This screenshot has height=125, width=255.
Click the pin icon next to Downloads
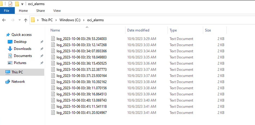pyautogui.click(x=42, y=49)
